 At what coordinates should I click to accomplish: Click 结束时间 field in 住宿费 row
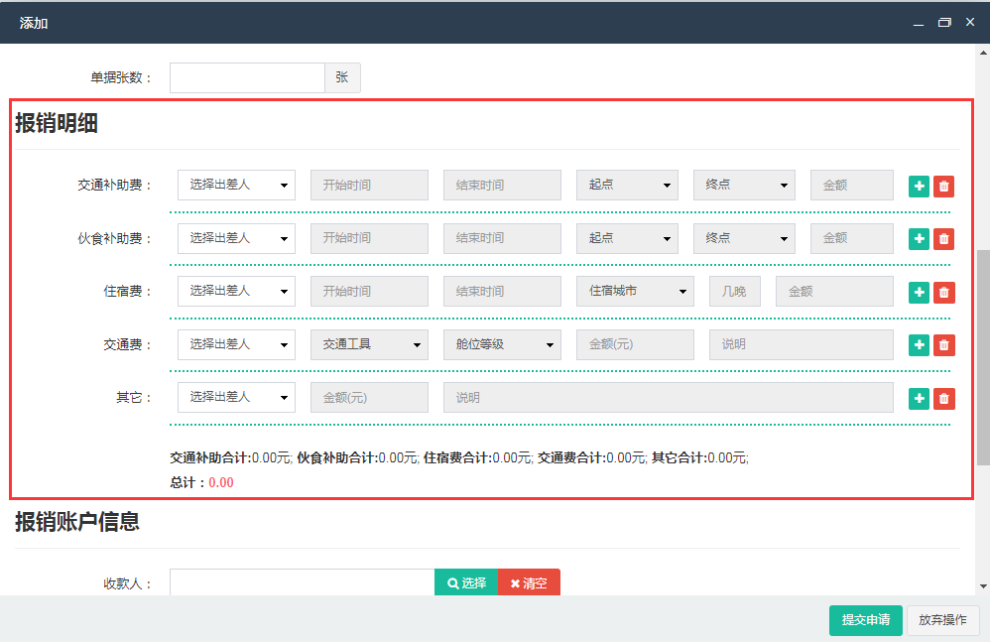pyautogui.click(x=502, y=291)
